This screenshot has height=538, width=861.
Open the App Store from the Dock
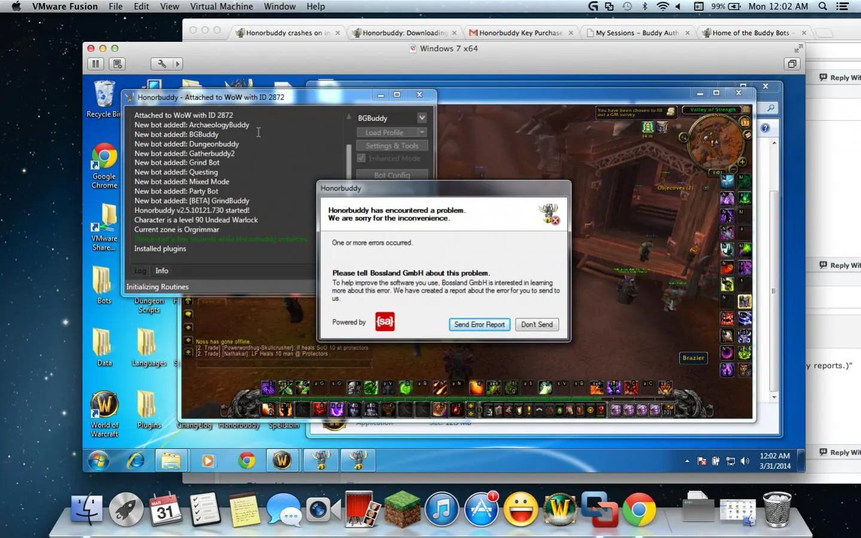point(481,509)
